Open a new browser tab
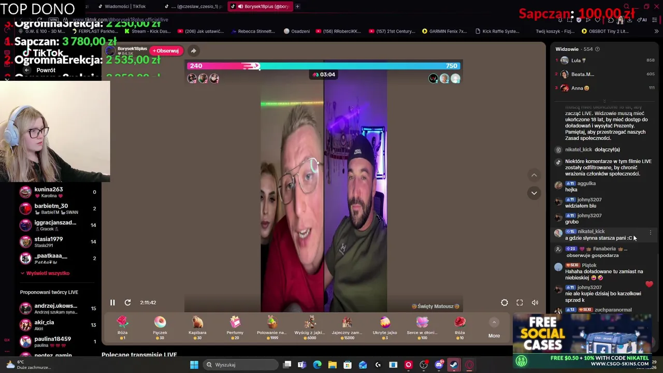This screenshot has width=663, height=373. pyautogui.click(x=297, y=6)
